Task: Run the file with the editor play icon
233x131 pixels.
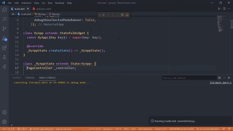Action: [x=219, y=9]
